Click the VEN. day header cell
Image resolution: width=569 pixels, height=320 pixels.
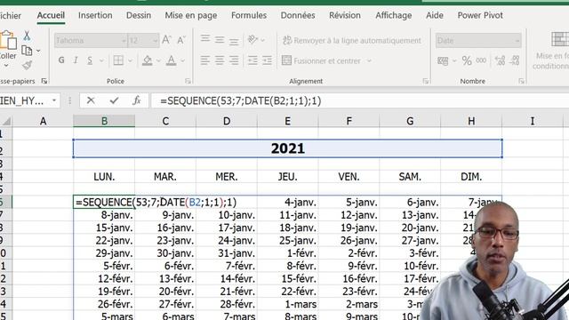(x=349, y=177)
